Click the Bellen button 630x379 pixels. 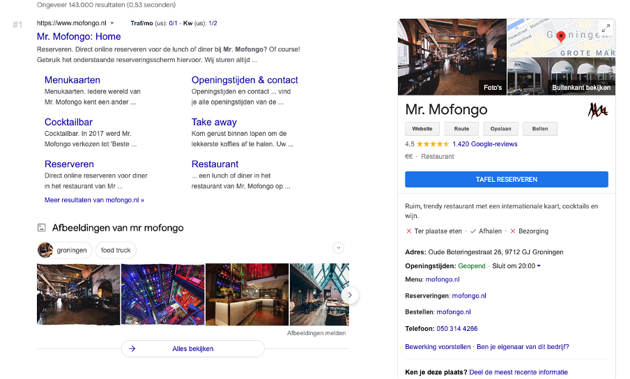(540, 129)
